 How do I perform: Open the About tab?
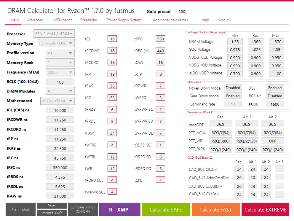coord(223,20)
